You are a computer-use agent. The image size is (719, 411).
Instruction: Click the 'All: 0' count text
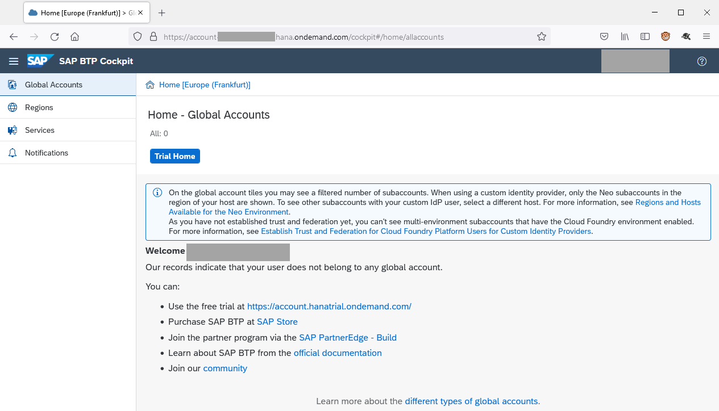tap(159, 134)
